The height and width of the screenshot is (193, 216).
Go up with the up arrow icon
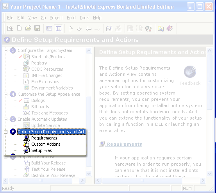click(x=71, y=29)
